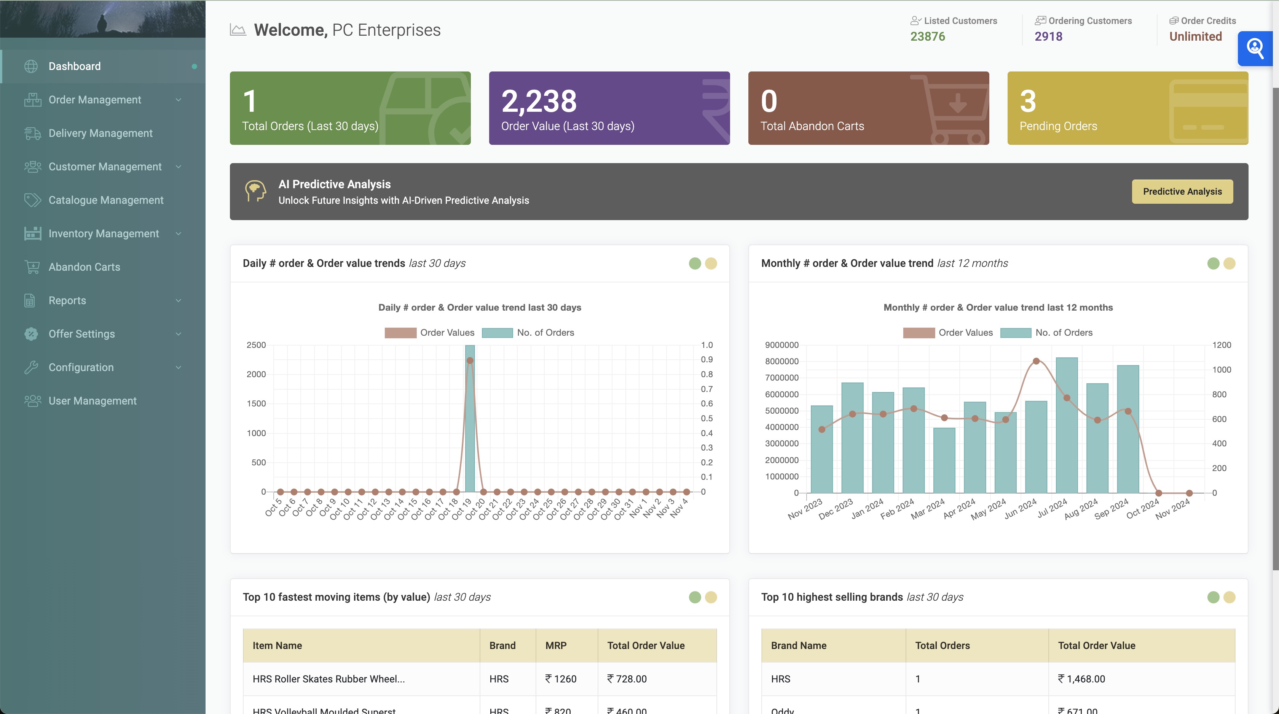The height and width of the screenshot is (714, 1279).
Task: Click the Catalogue Management tag icon
Action: tap(32, 200)
